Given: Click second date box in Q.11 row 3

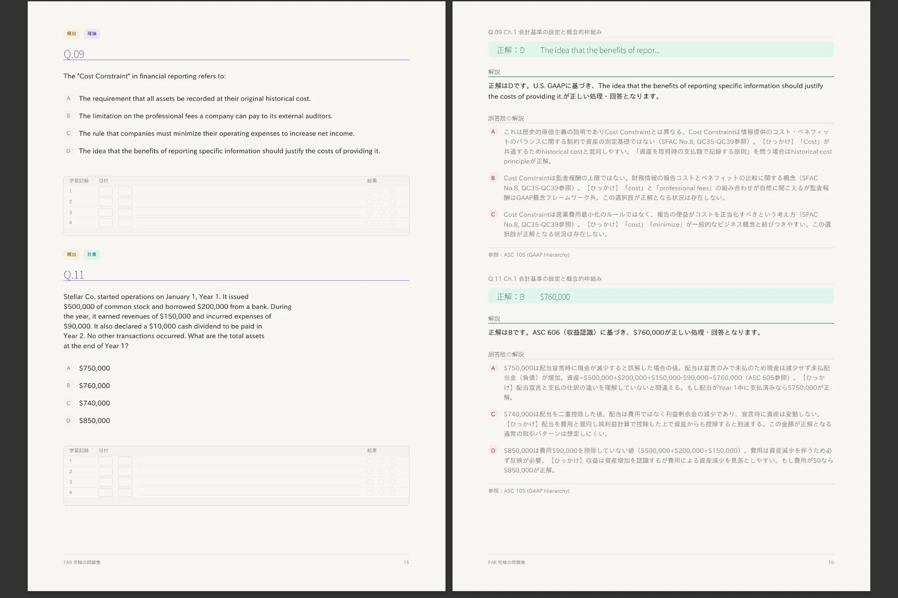Looking at the screenshot, I should [x=125, y=482].
